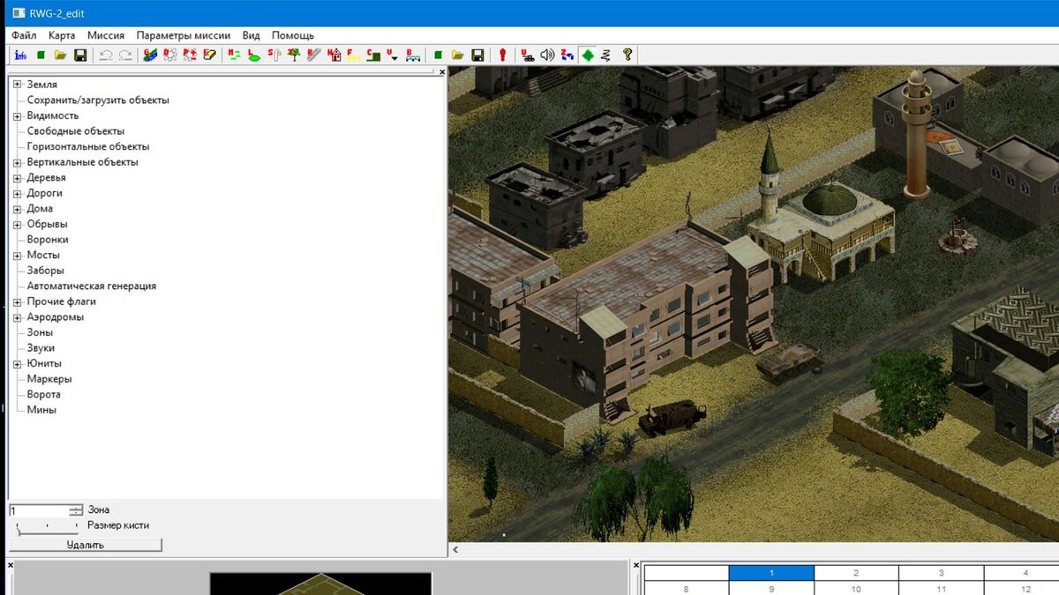Open the Помощь menu

point(293,35)
